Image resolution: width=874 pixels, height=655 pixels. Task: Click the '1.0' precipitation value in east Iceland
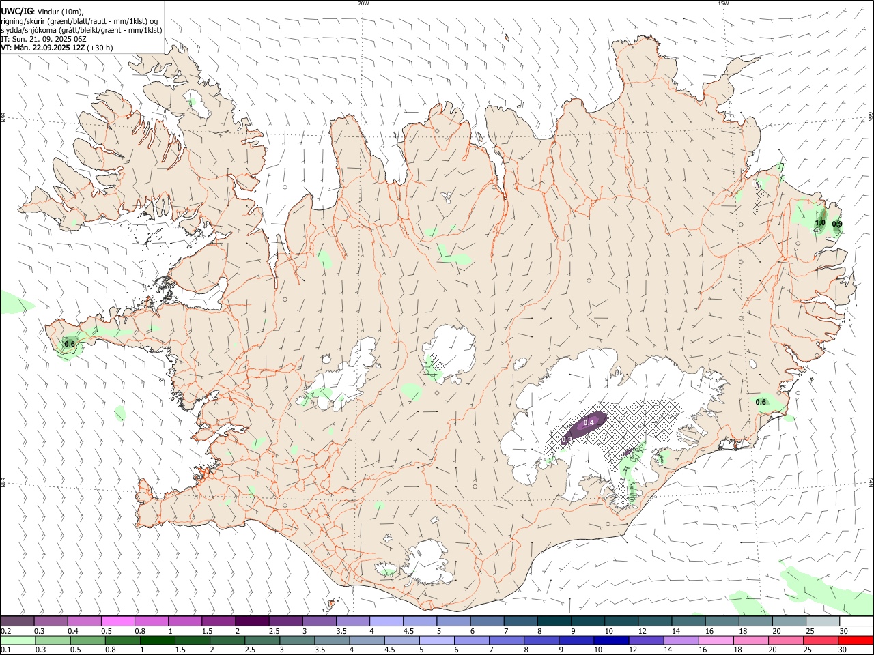[820, 223]
